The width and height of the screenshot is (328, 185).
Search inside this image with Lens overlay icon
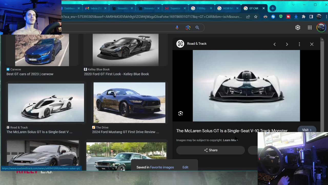[x=181, y=114]
